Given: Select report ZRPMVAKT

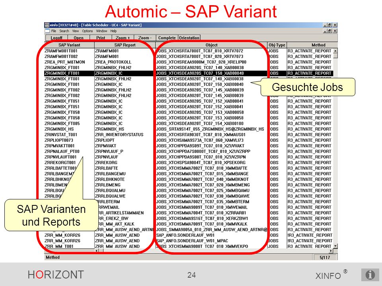Looking at the screenshot, I should [105, 146].
